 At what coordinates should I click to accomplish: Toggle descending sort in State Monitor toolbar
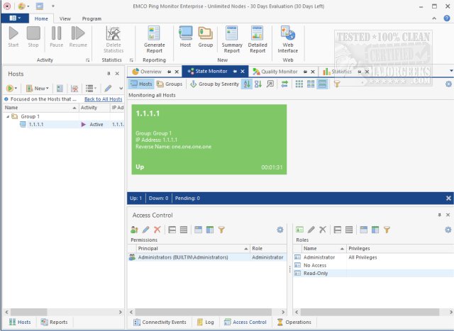click(x=258, y=84)
